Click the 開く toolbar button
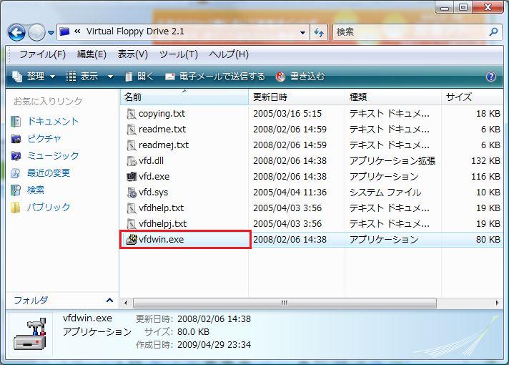The height and width of the screenshot is (365, 509). point(139,77)
